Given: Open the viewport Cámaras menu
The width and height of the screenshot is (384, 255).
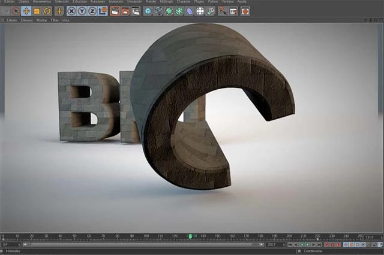Looking at the screenshot, I should [26, 20].
